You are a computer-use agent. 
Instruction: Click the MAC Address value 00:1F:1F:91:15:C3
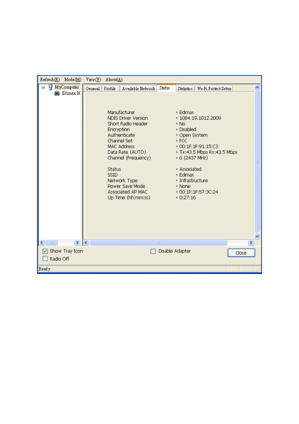199,147
